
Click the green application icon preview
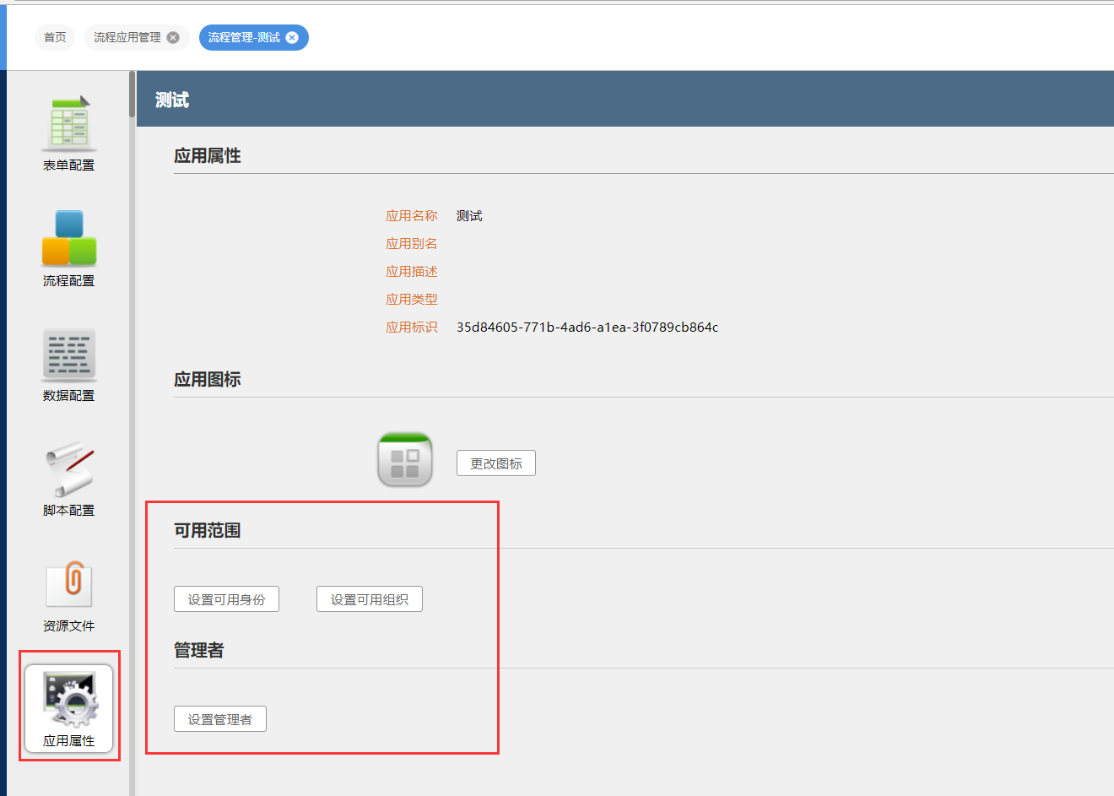click(405, 460)
